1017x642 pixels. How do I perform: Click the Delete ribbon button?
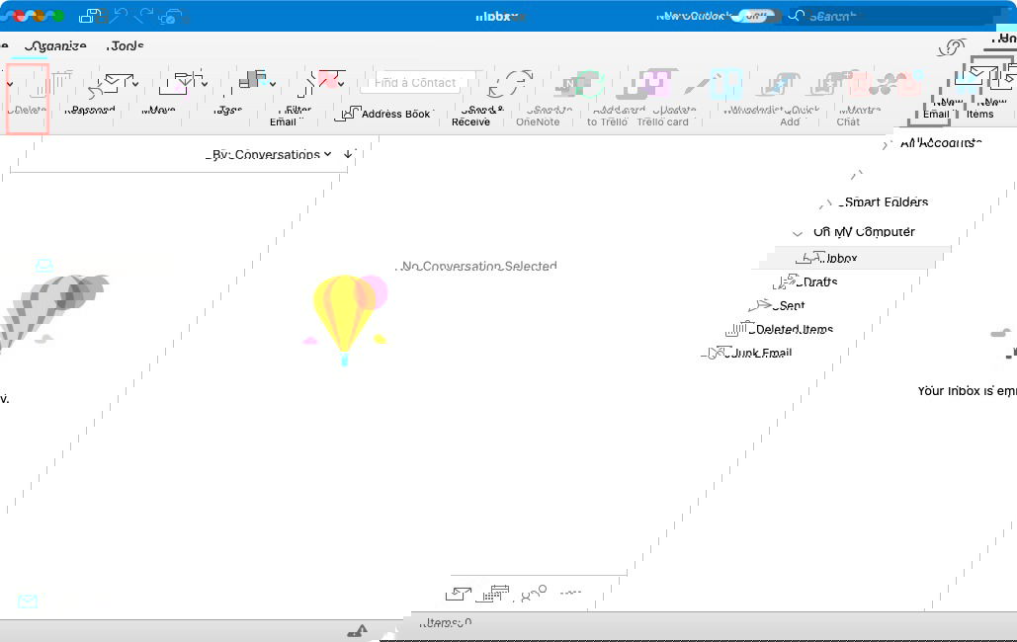[x=28, y=97]
